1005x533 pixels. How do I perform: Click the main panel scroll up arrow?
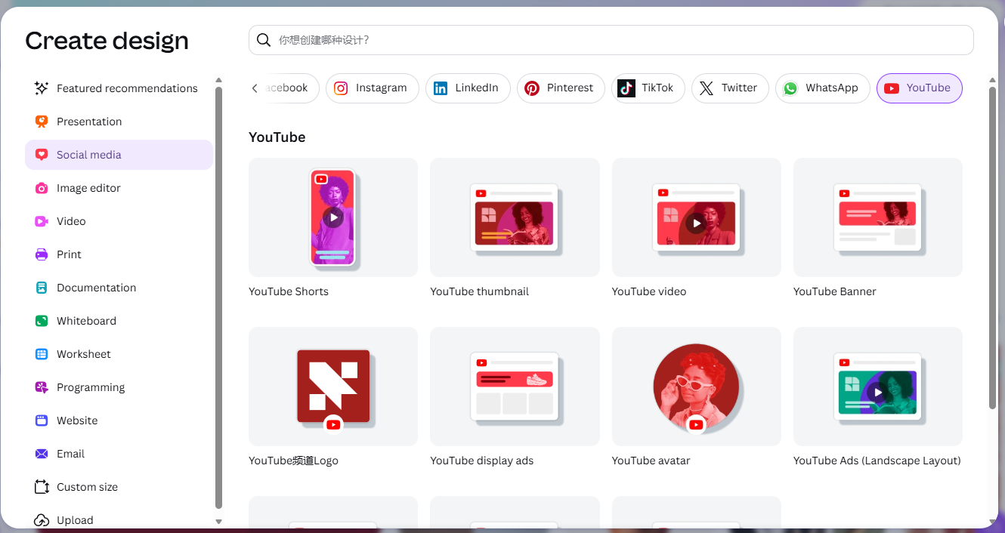[x=992, y=80]
